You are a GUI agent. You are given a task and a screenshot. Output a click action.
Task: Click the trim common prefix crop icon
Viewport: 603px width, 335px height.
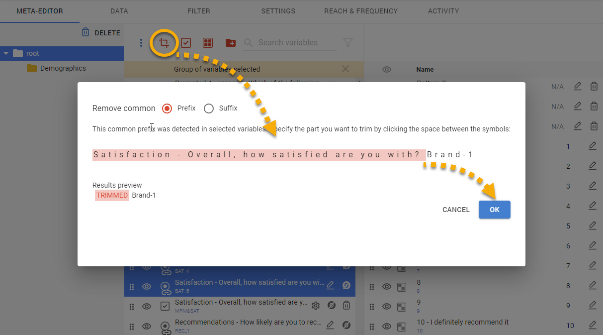point(164,43)
